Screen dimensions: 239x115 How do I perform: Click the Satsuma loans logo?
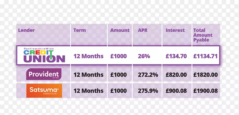point(44,91)
